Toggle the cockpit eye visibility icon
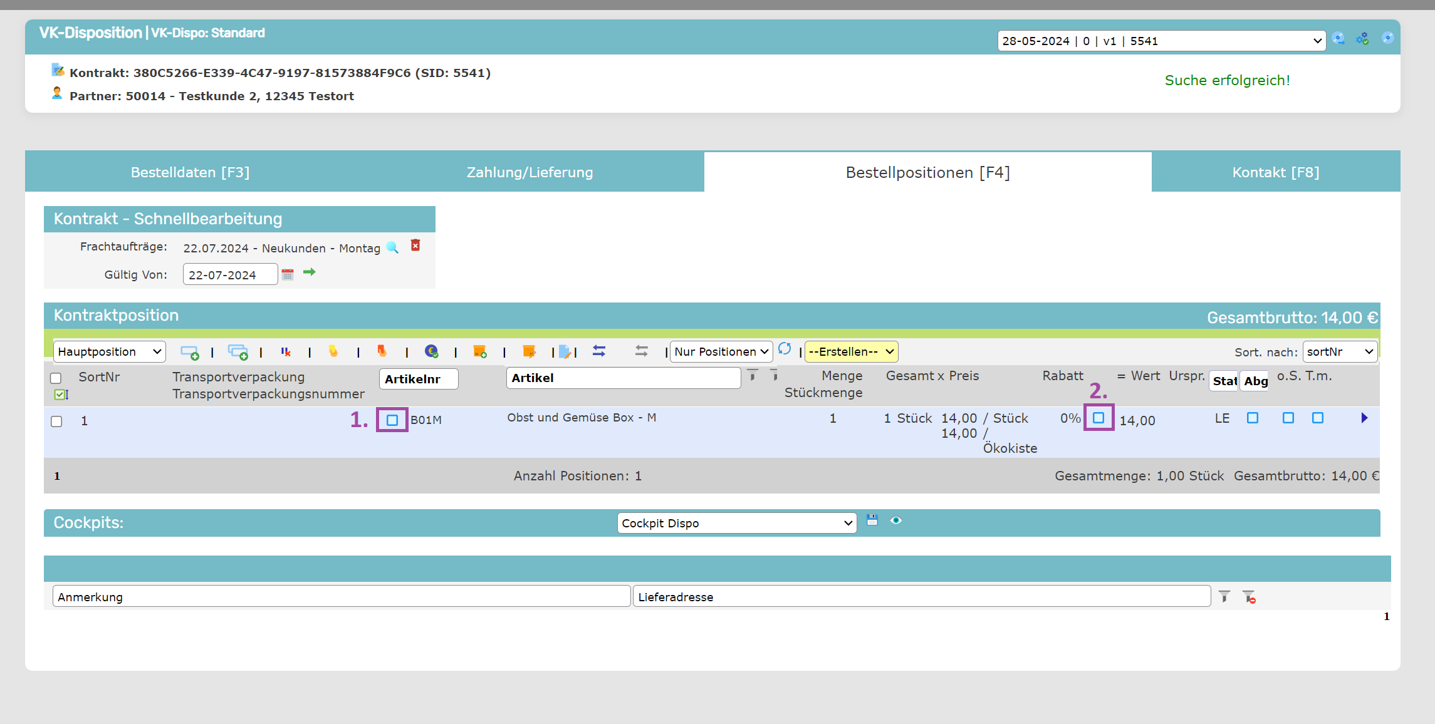 tap(896, 520)
